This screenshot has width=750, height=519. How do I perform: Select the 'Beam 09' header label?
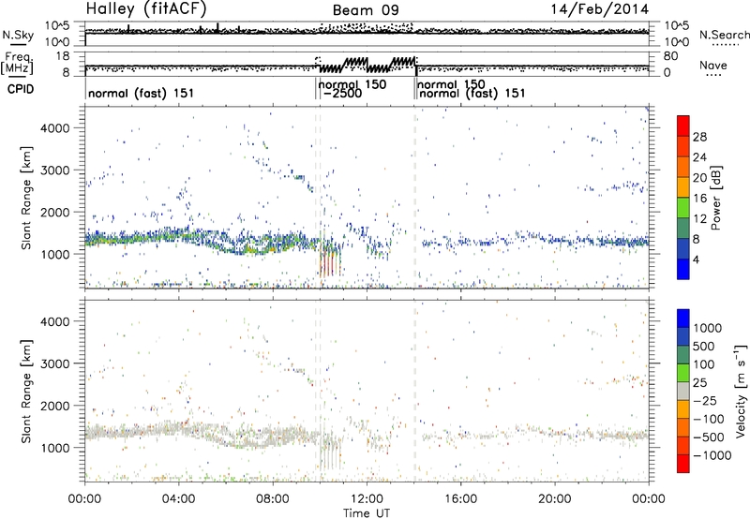[366, 10]
